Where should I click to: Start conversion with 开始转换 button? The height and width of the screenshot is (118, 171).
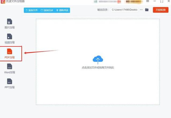point(161,10)
